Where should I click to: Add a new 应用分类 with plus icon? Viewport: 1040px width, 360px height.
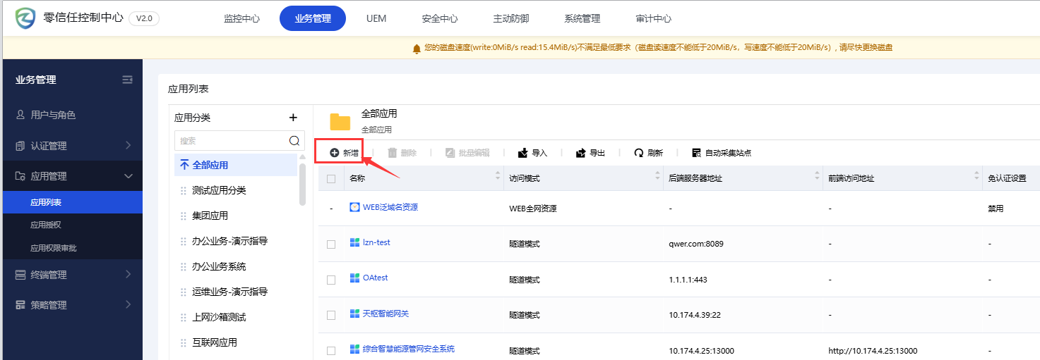[294, 118]
